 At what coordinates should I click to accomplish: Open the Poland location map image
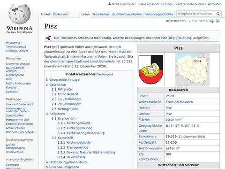pyautogui.click(x=192, y=69)
